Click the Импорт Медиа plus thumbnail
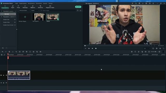 (x=25, y=17)
